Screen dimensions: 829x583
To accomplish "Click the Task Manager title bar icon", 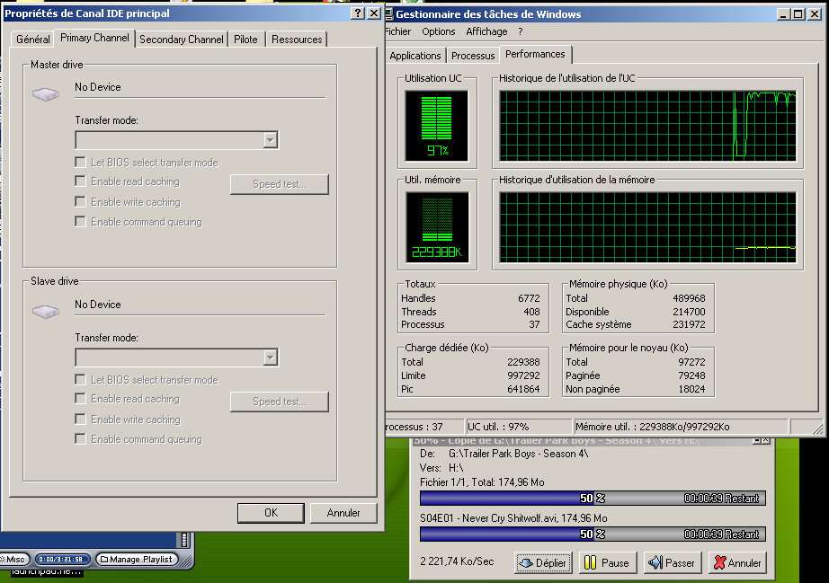I will (388, 13).
